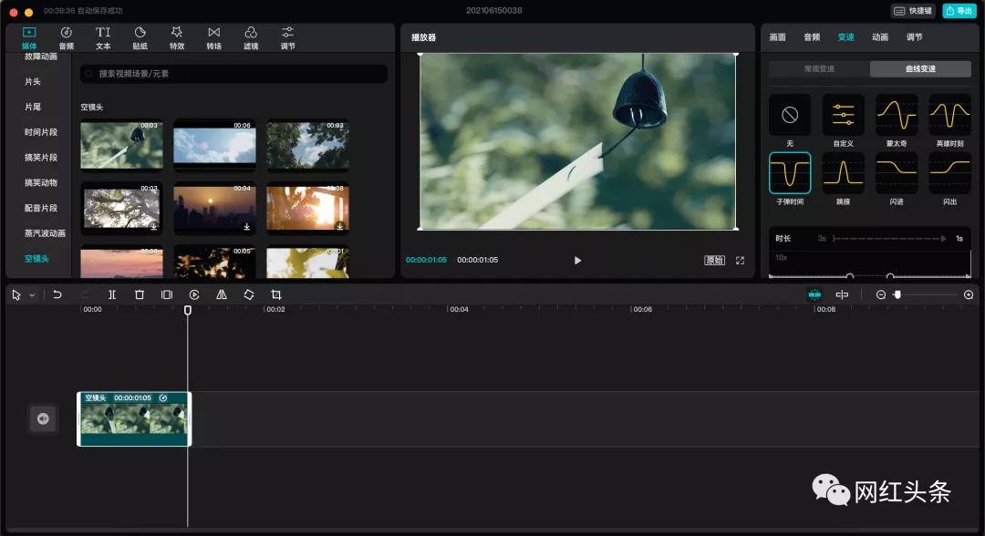
Task: Select the 蒙太奇 (Montage) speed curve preset
Action: [x=897, y=115]
